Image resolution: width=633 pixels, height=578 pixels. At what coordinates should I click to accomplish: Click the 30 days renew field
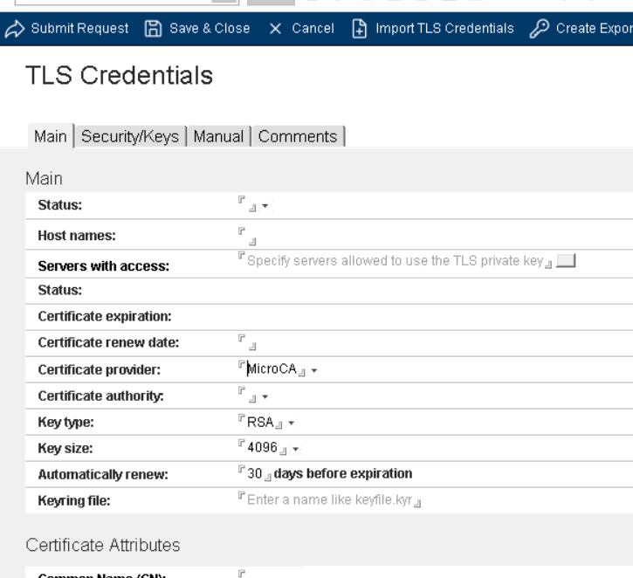pyautogui.click(x=255, y=473)
